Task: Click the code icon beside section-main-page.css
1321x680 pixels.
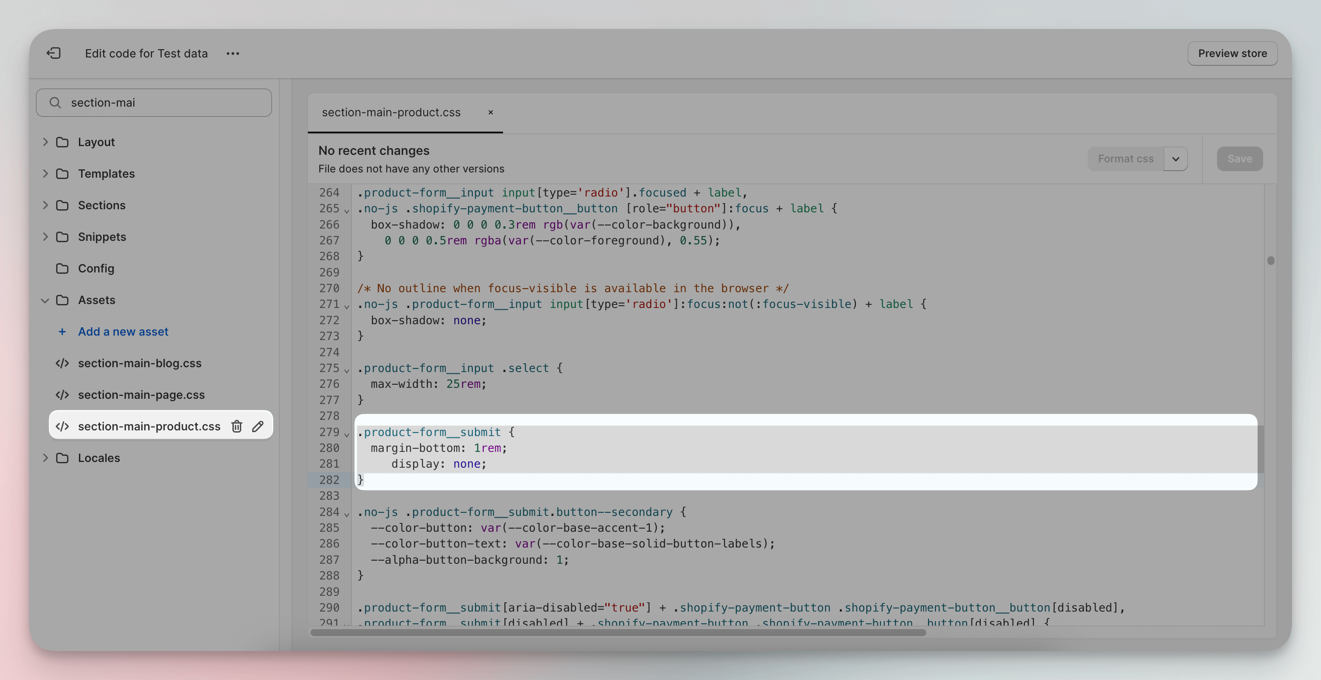Action: 63,395
